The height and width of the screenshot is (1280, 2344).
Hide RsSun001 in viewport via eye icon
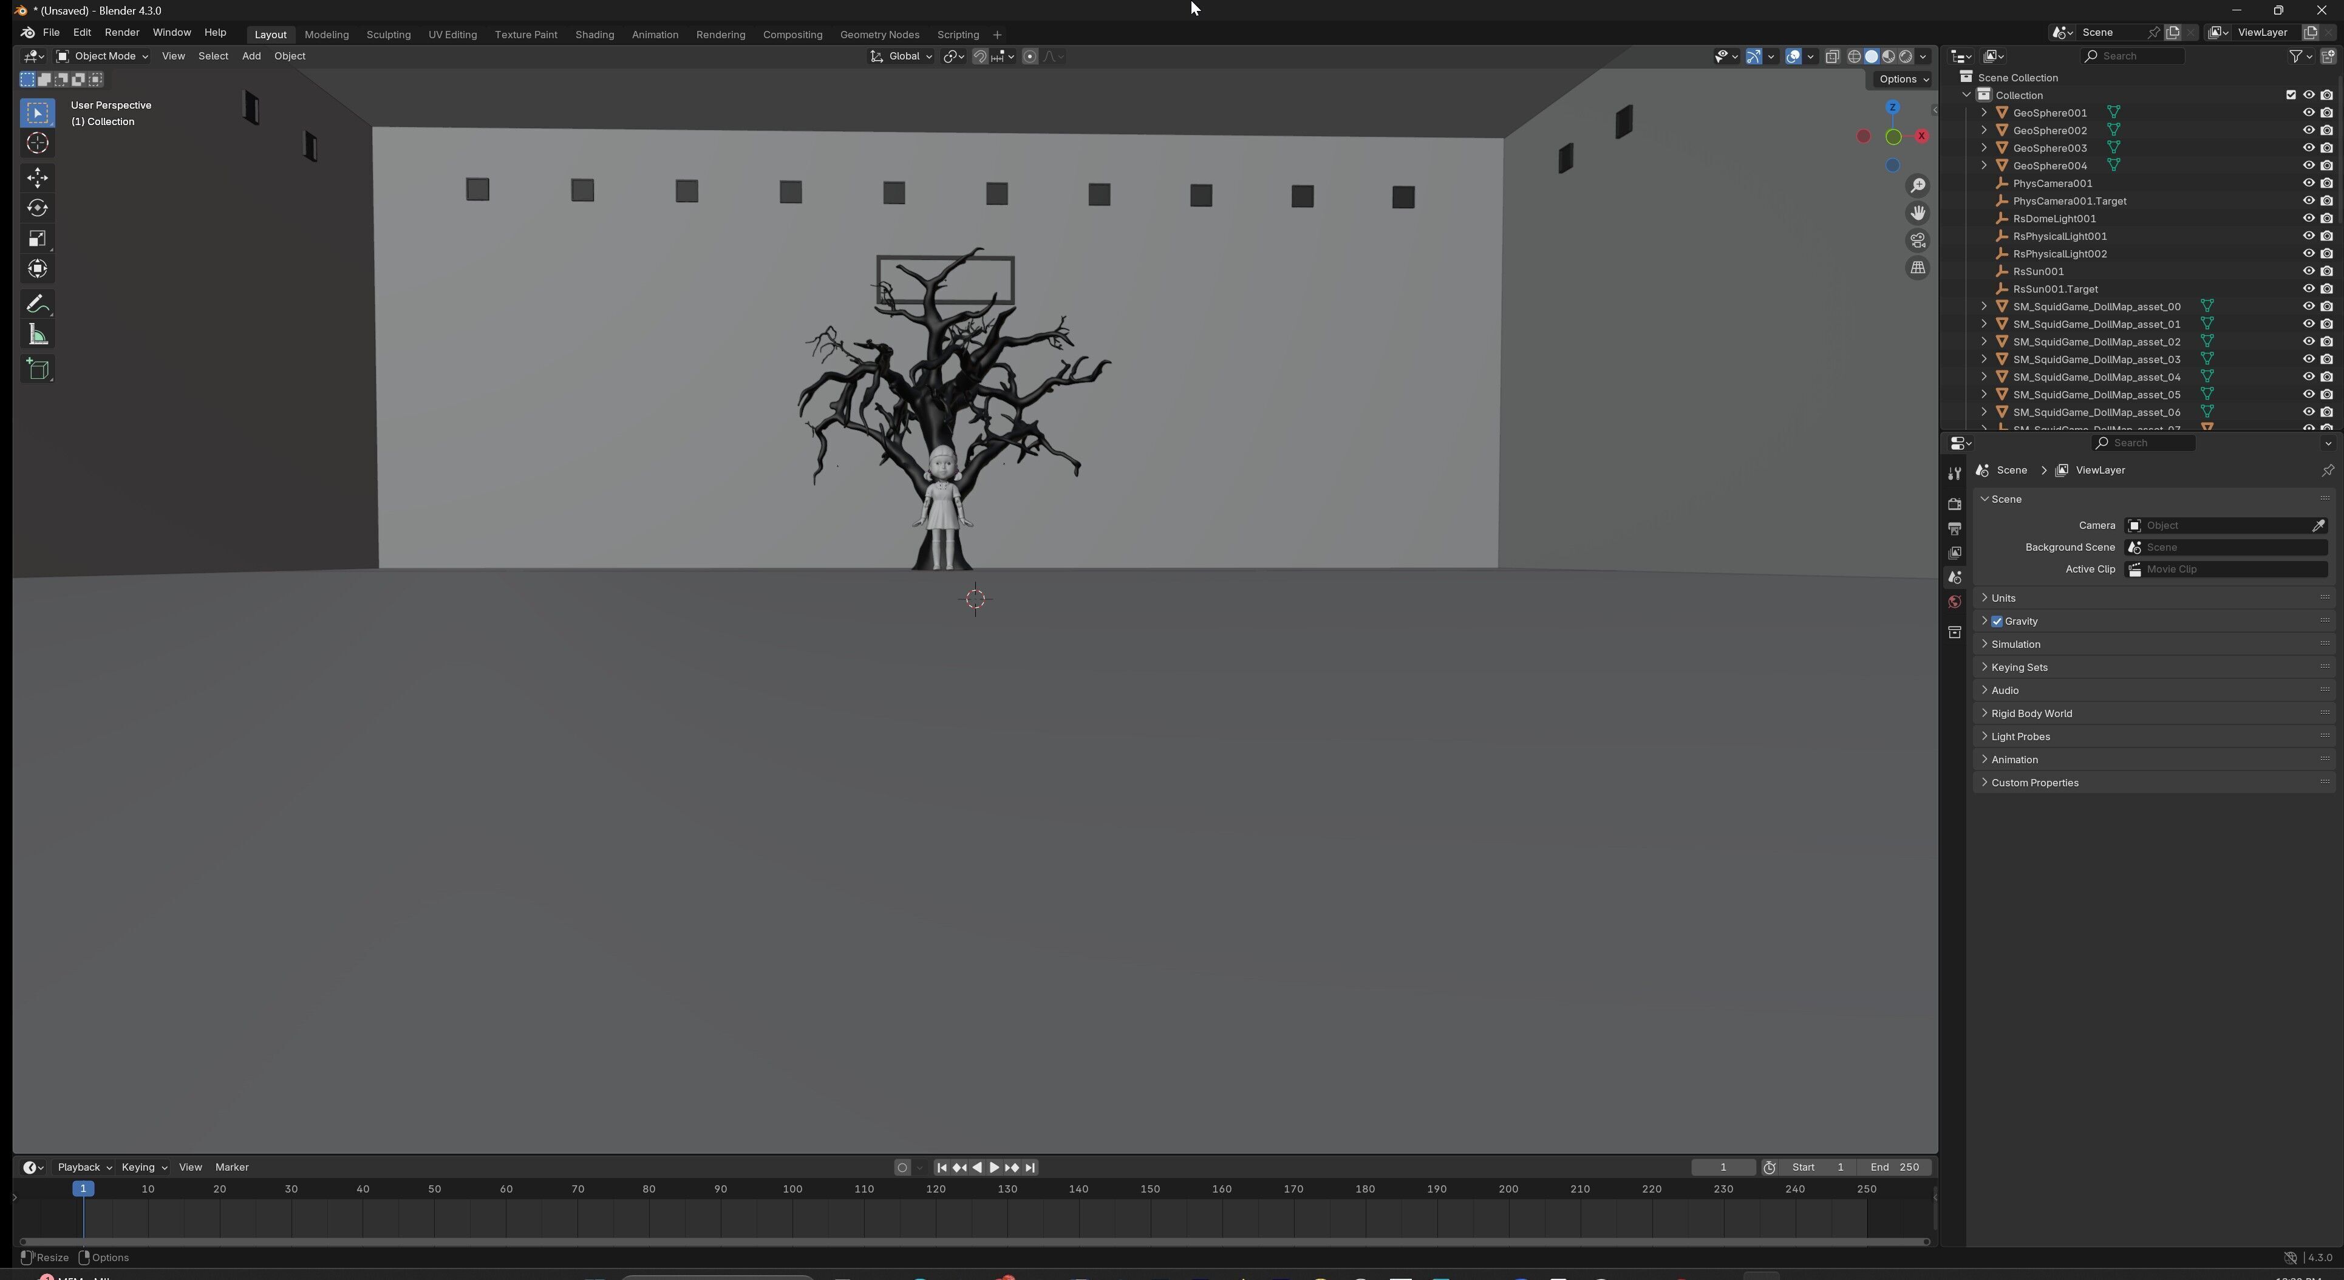tap(2309, 271)
